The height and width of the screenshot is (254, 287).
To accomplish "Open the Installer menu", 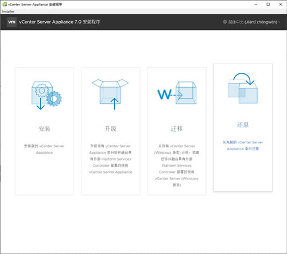I will coord(8,11).
